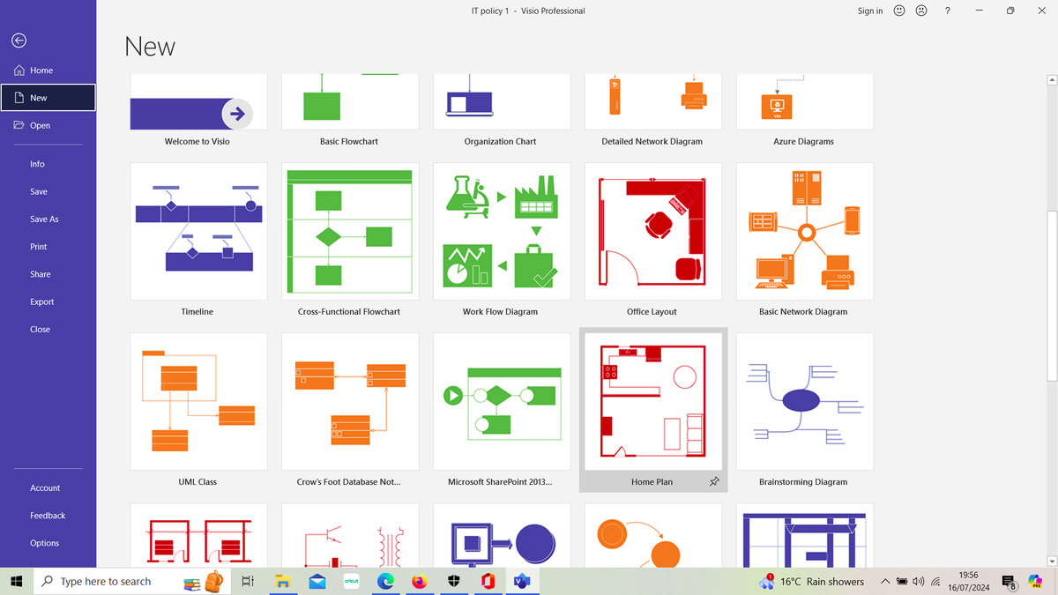Click Feedback in the sidebar
Image resolution: width=1058 pixels, height=595 pixels.
[48, 515]
